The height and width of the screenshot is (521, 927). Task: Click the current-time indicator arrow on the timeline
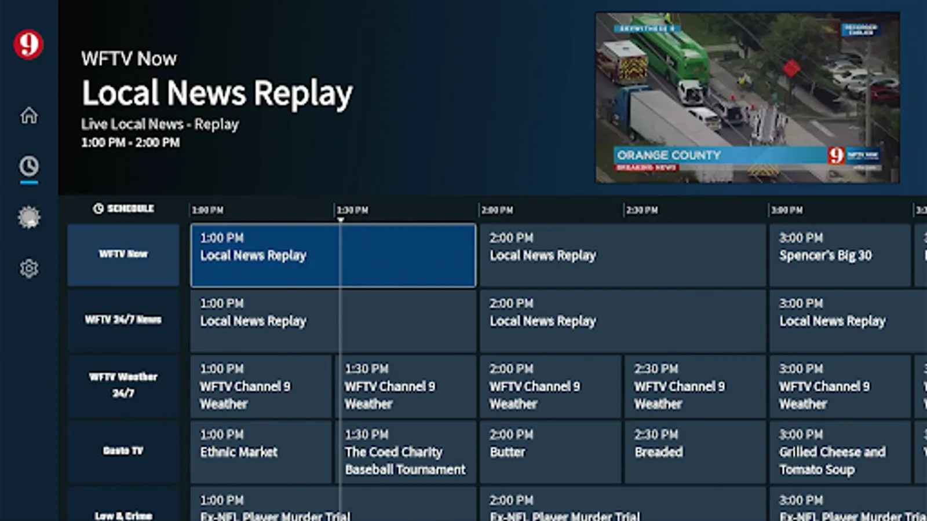click(341, 220)
